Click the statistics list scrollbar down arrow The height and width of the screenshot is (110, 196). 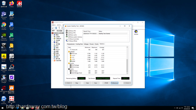coord(127,73)
